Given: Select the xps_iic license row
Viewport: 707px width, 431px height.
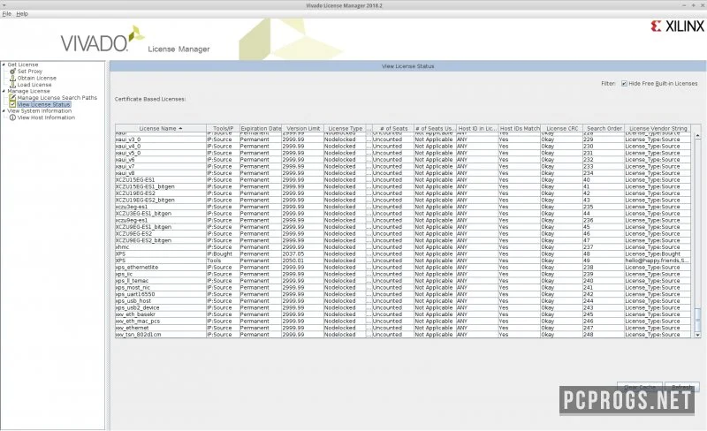Looking at the screenshot, I should (x=403, y=274).
